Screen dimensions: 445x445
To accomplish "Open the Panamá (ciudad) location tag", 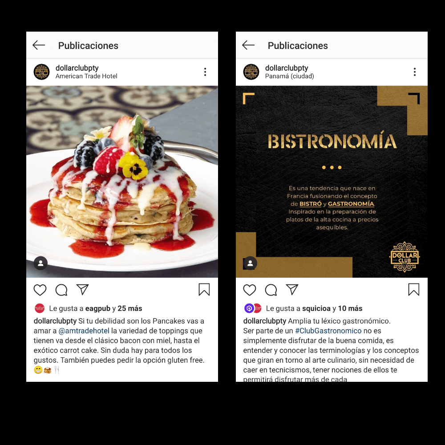I will 290,76.
